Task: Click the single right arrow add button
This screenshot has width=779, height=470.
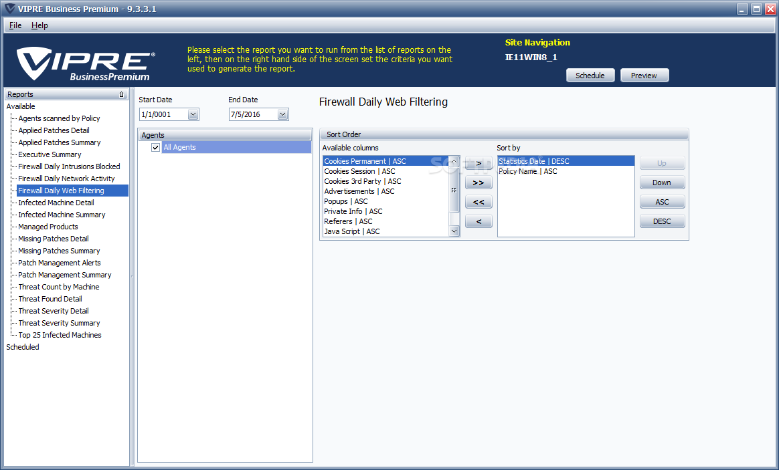Action: 479,163
